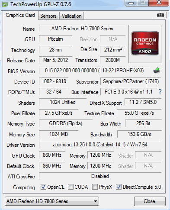Viewport: 170px width, 210px height.
Task: Toggle the DirectCompute 5.0 checkbox
Action: [119, 187]
